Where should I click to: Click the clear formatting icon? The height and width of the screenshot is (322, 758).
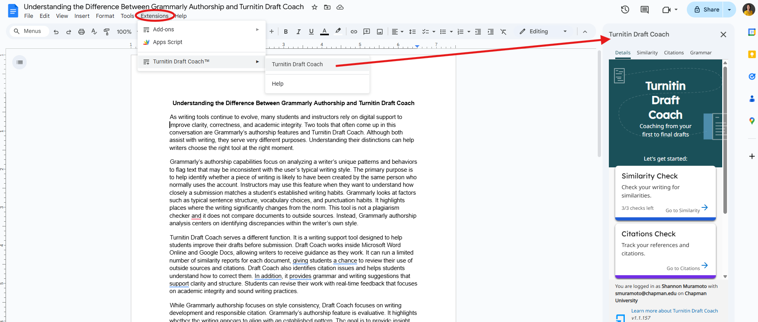[503, 32]
